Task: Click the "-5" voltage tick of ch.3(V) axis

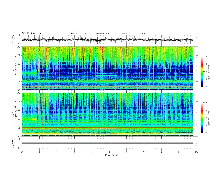Action: click(x=19, y=148)
